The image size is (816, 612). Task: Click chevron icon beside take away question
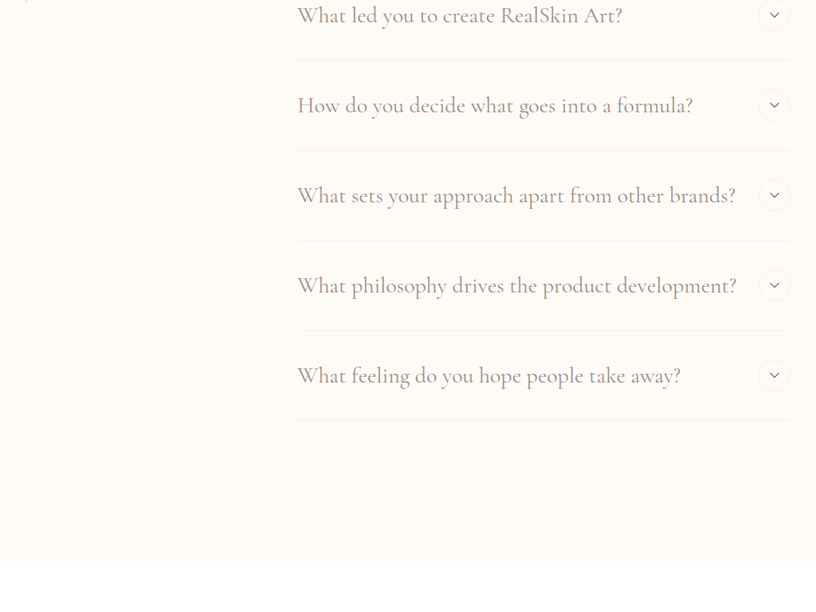[774, 375]
